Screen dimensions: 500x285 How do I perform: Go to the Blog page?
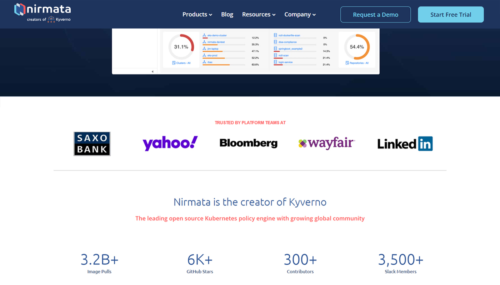(227, 14)
